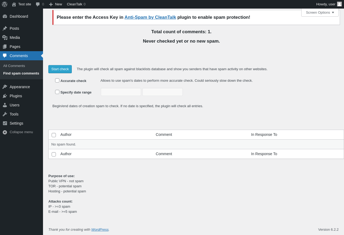
Task: Open the Howdy, user account menu
Action: click(328, 4)
